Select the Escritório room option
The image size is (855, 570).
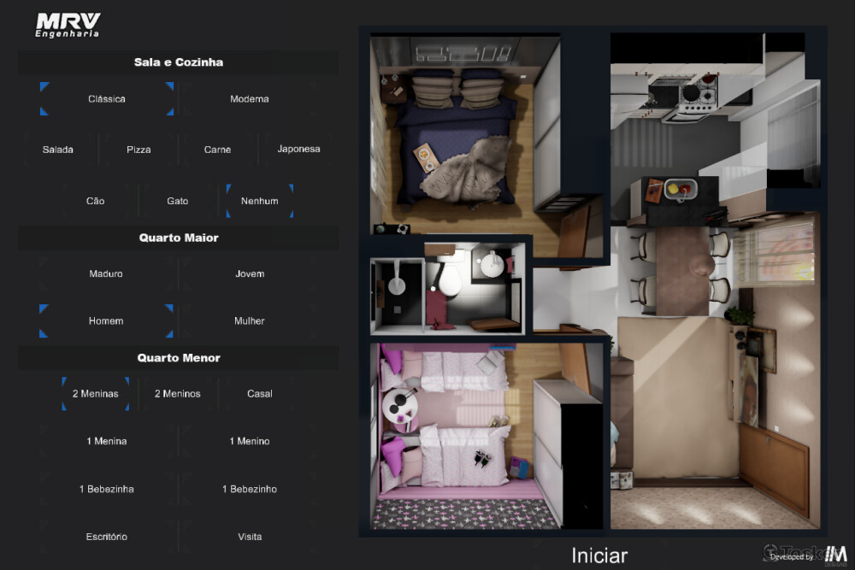click(x=107, y=537)
